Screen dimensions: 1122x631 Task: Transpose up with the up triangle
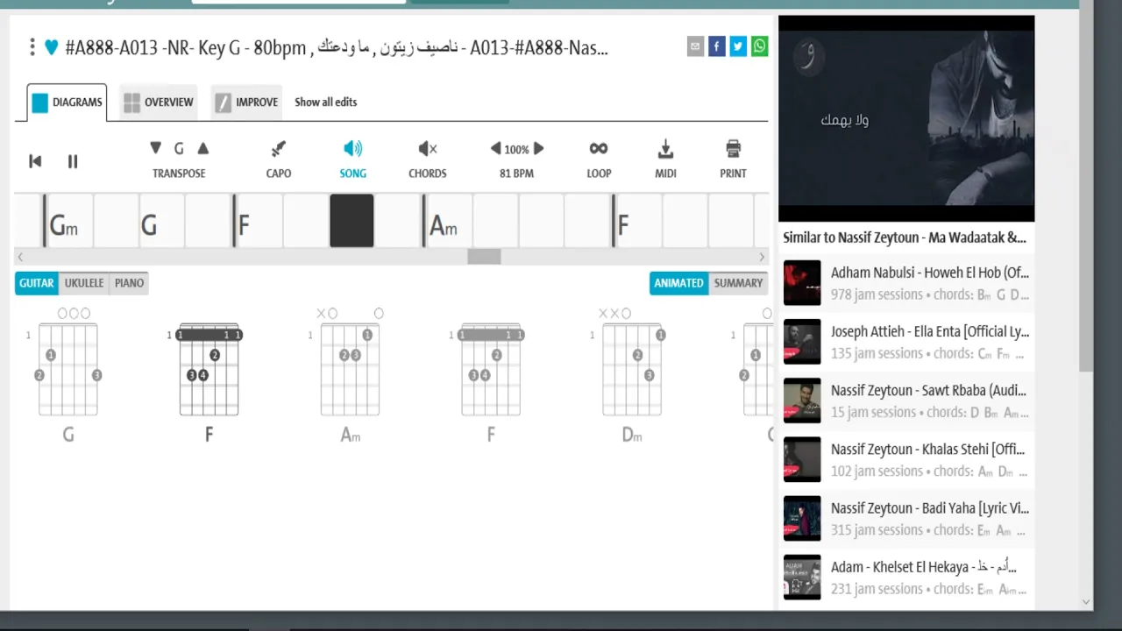202,148
